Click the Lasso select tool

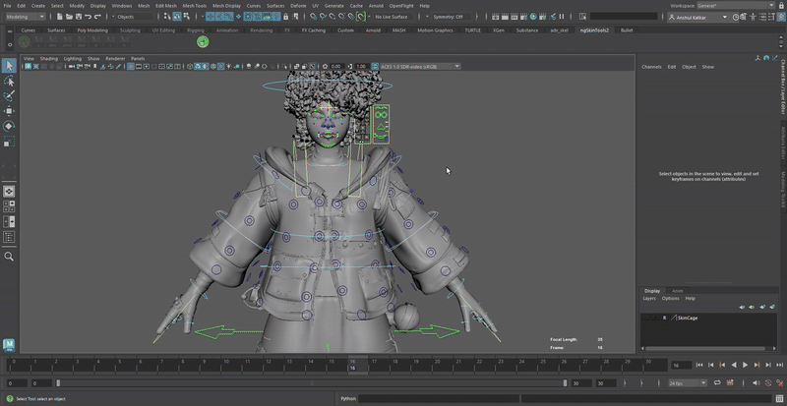[x=9, y=82]
